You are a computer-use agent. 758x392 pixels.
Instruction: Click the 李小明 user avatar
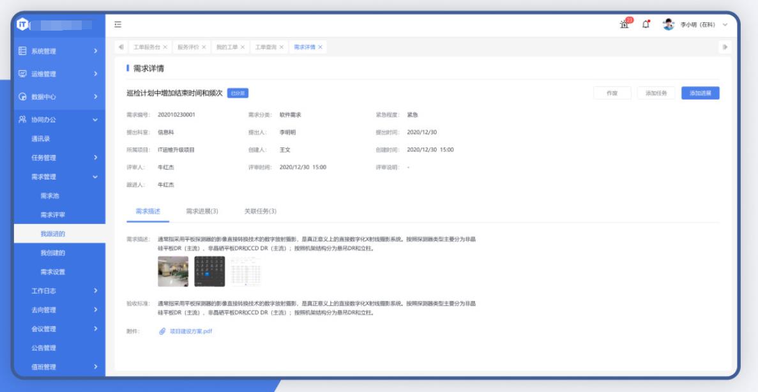[x=668, y=25]
